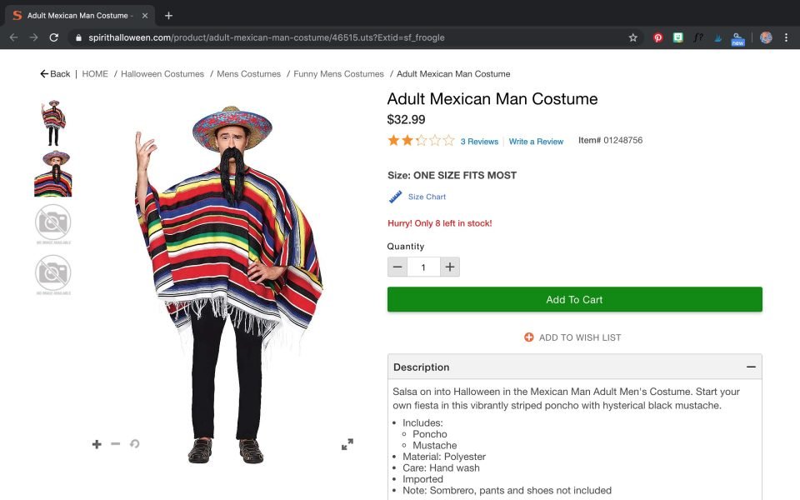
Task: Open the Write a Review link
Action: (x=536, y=142)
